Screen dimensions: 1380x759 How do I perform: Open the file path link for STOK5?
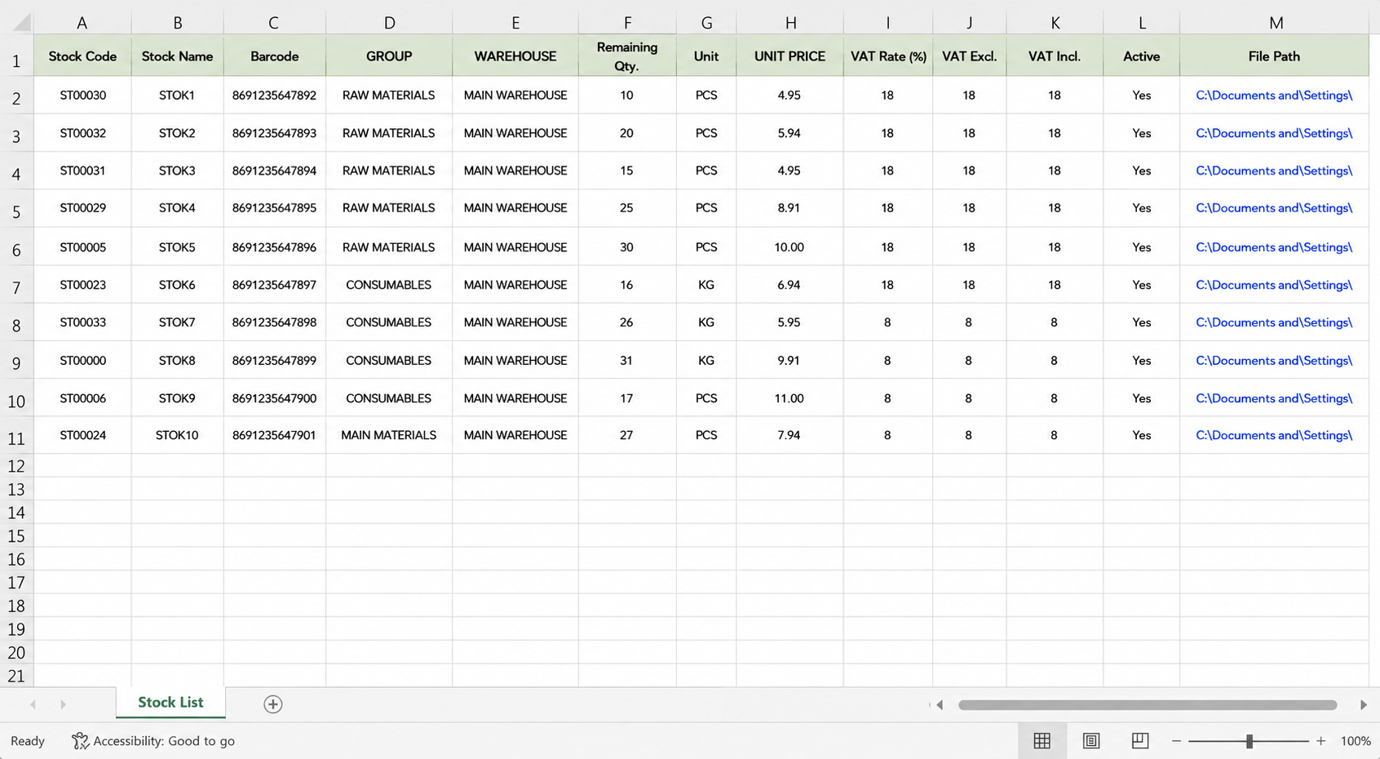(1274, 247)
